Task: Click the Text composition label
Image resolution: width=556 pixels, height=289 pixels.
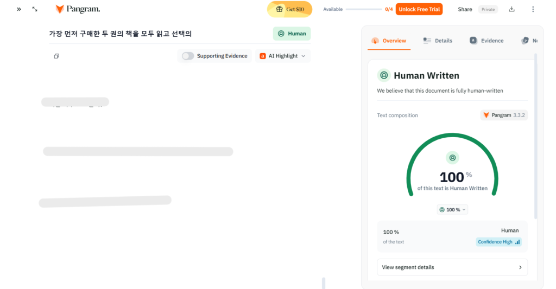Action: tap(397, 115)
